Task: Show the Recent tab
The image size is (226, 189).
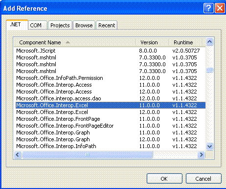Action: point(107,25)
